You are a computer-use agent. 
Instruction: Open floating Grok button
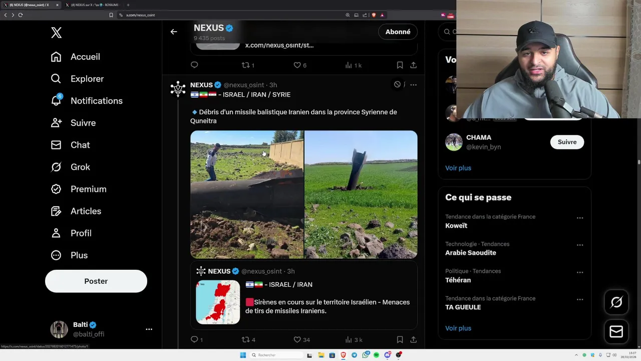tap(616, 302)
